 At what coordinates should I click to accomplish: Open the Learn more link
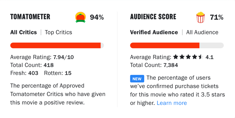click(172, 103)
